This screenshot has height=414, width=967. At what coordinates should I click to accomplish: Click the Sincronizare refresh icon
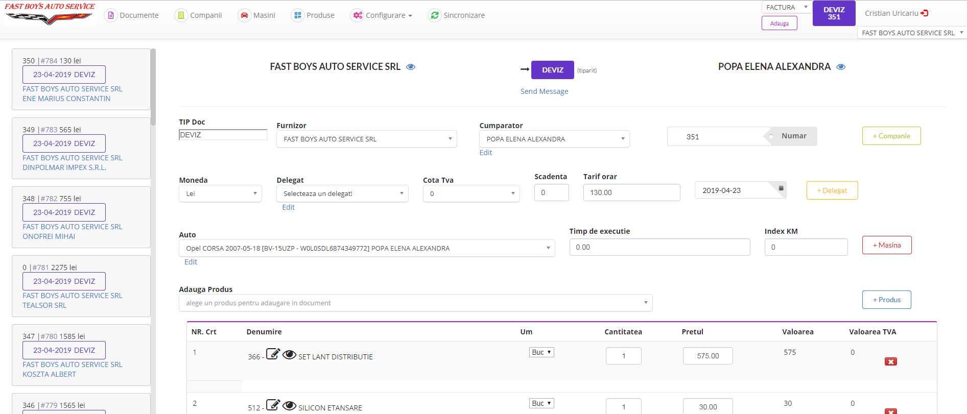[x=435, y=15]
